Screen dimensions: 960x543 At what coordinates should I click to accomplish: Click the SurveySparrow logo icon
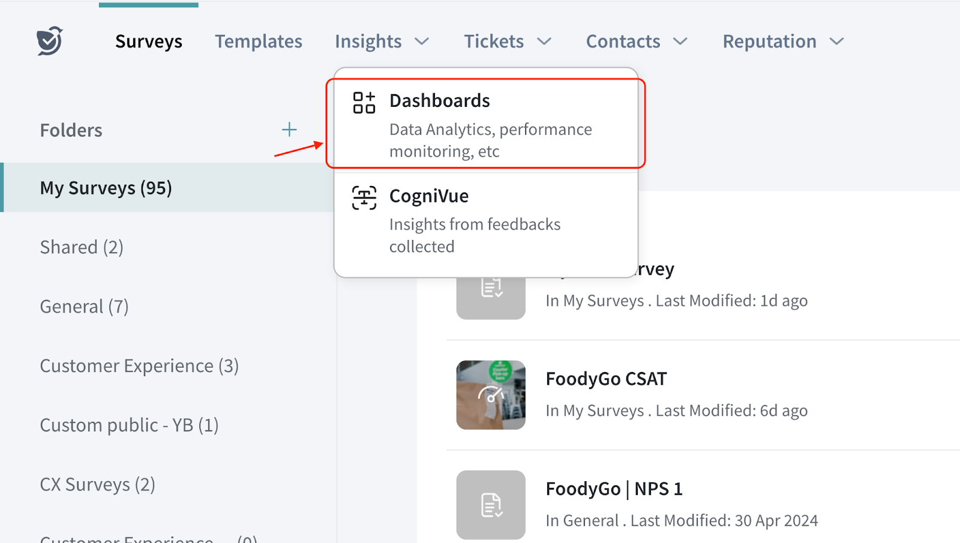pos(49,41)
